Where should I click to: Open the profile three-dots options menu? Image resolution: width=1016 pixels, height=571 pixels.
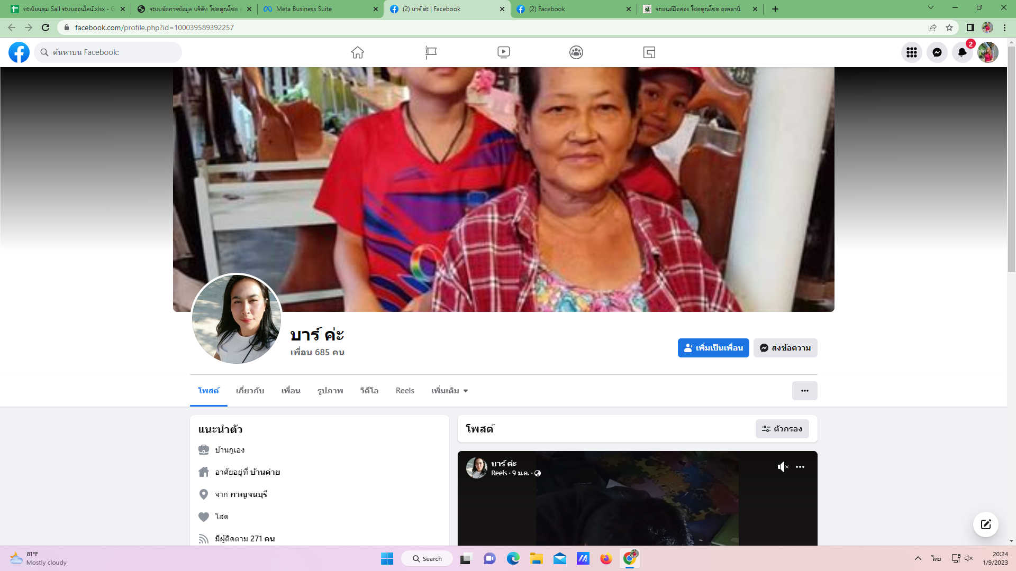tap(804, 391)
